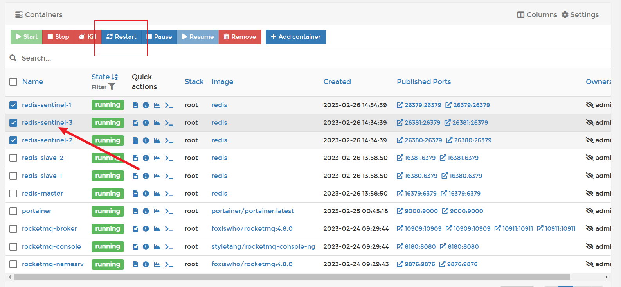The image size is (621, 287).
Task: Click the horizontal scrollbar of the table
Action: (292, 277)
